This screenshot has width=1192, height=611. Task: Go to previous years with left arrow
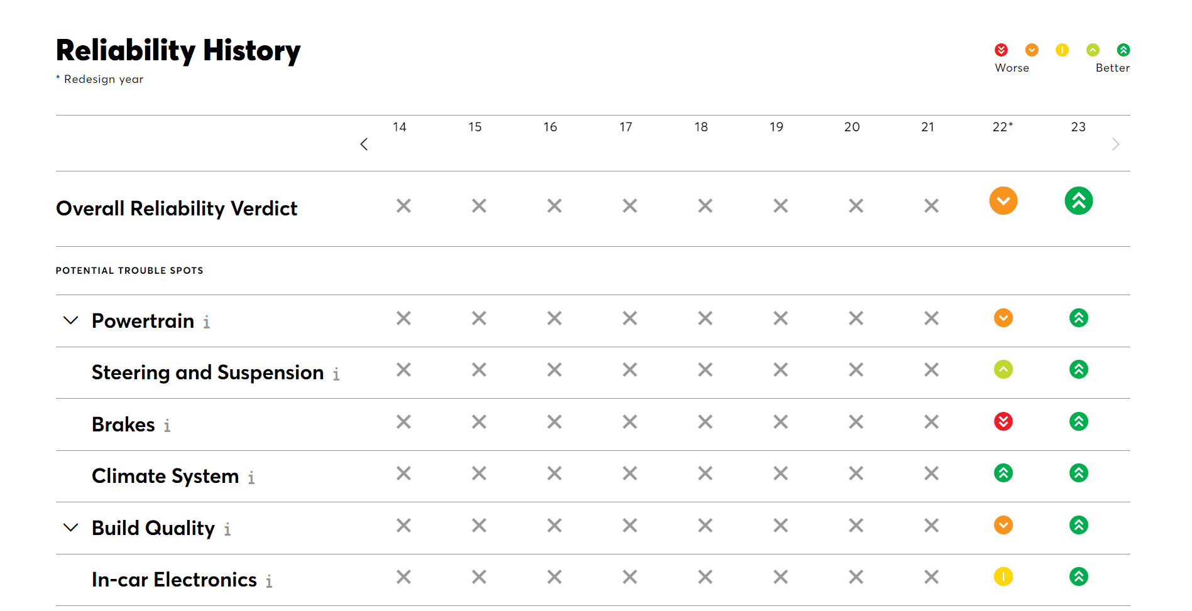click(364, 144)
